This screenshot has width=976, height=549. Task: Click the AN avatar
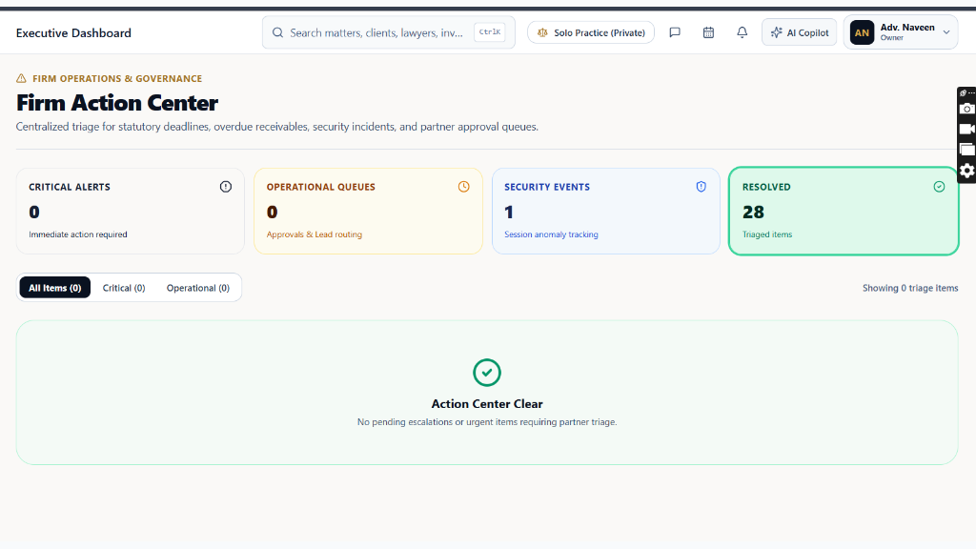862,32
